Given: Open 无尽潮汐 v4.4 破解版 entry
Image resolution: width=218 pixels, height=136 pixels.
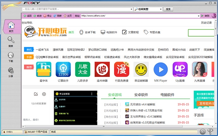Looking at the screenshot, I should [x=143, y=104].
